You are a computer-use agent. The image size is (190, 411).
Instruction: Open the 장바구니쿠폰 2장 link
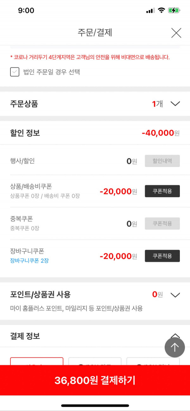coord(29,261)
